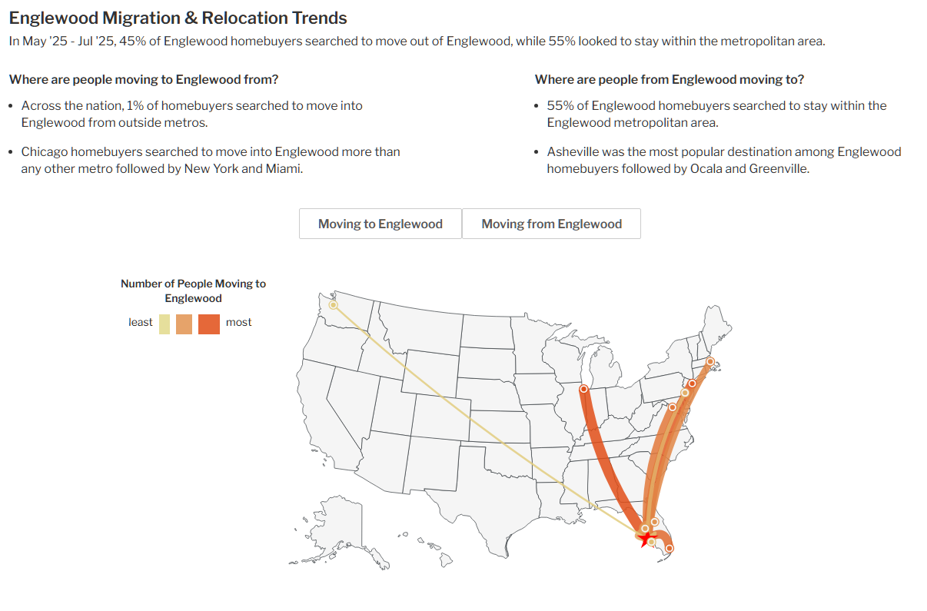The image size is (927, 611).
Task: Click the Chicago origin marker on map
Action: pos(583,389)
